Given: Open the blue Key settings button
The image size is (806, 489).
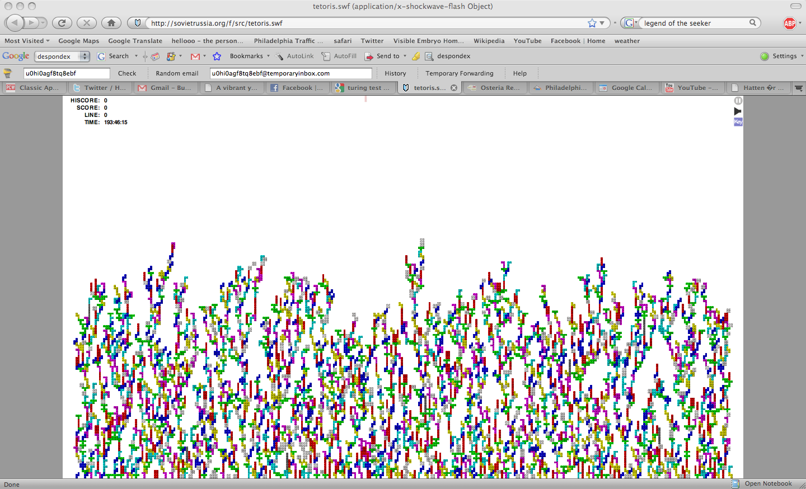Looking at the screenshot, I should click(x=738, y=122).
